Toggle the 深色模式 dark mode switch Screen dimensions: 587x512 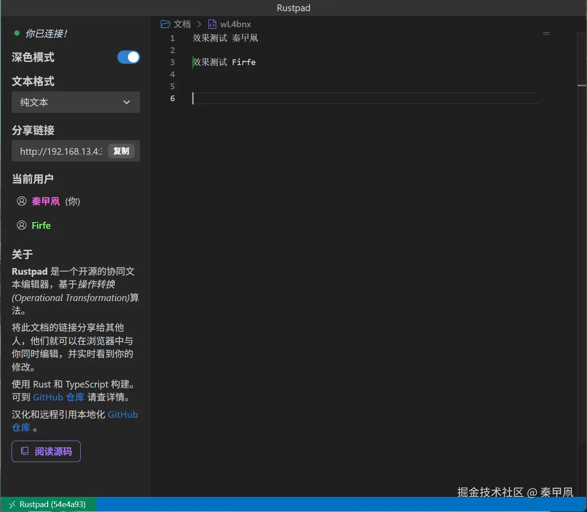pyautogui.click(x=128, y=57)
